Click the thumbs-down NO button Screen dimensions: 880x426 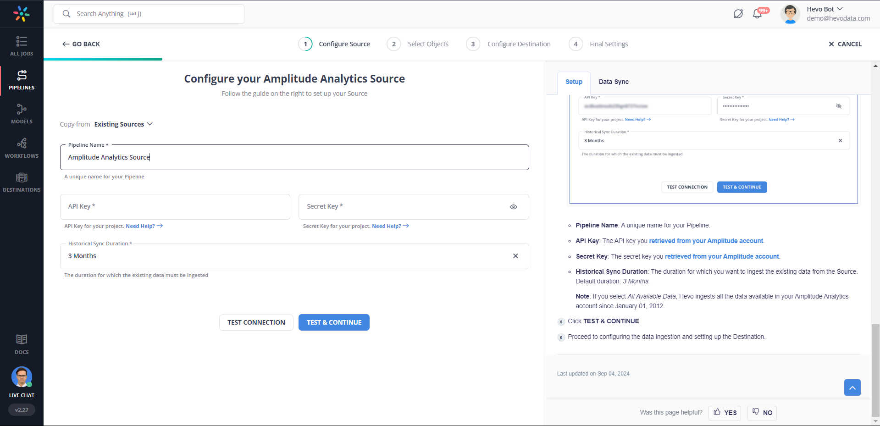[762, 413]
